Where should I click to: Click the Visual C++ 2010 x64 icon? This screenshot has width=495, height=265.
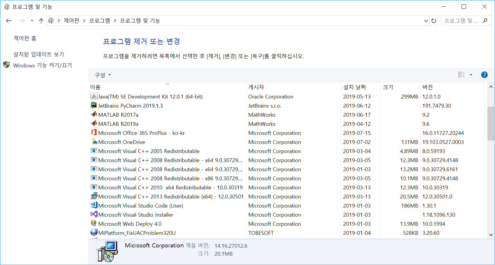[x=94, y=187]
